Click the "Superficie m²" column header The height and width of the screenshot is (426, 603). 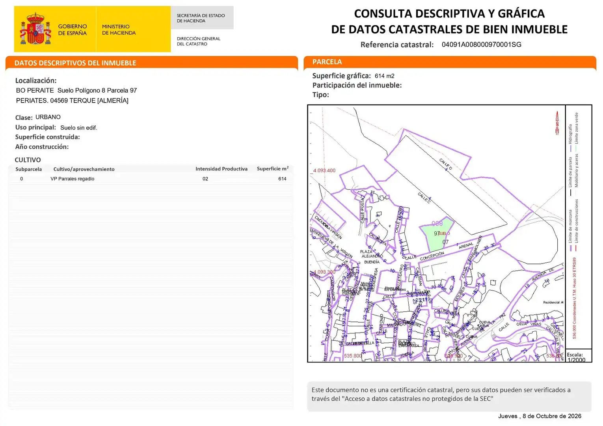273,168
